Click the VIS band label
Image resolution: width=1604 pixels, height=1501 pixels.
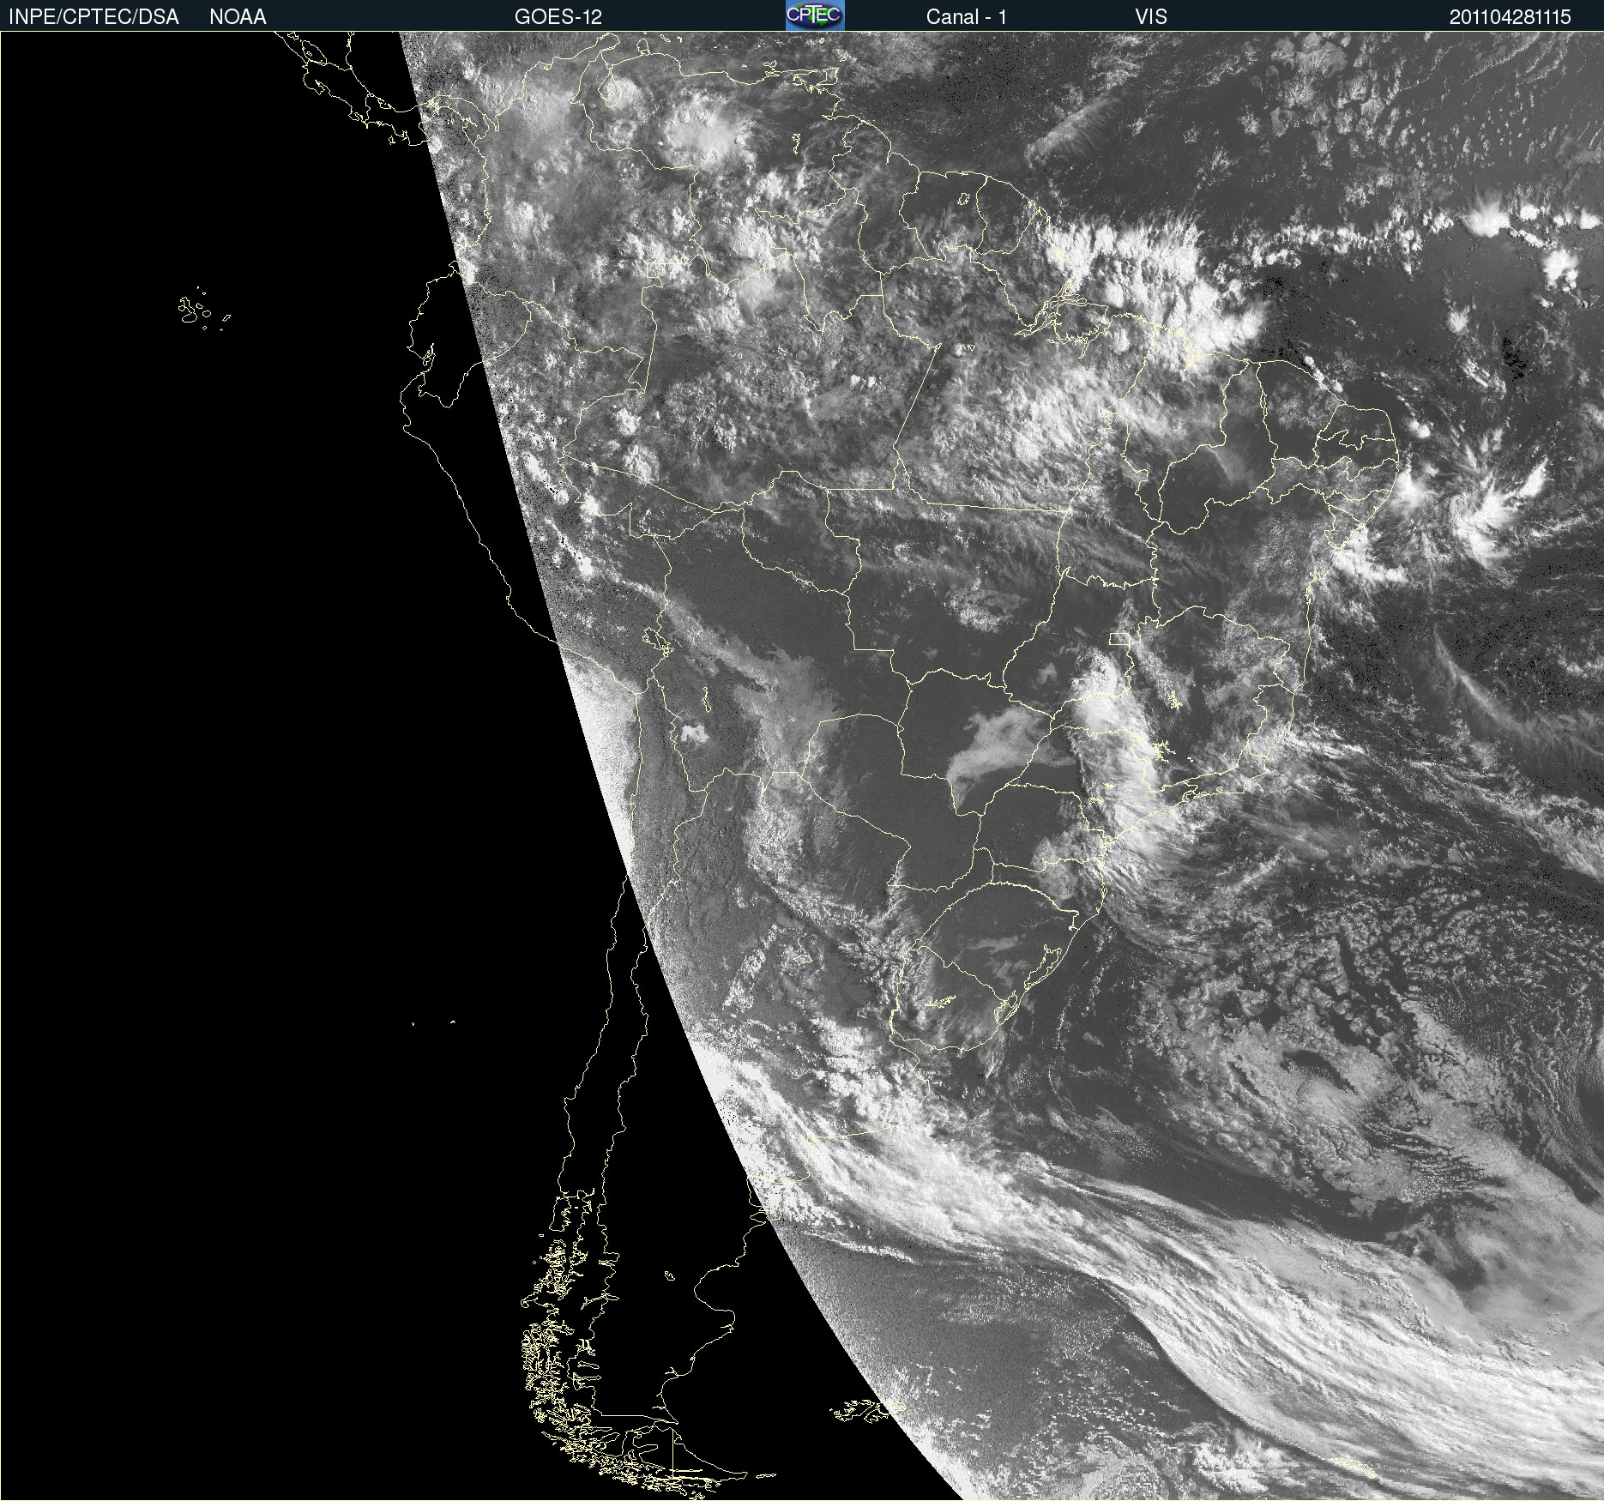point(1151,17)
